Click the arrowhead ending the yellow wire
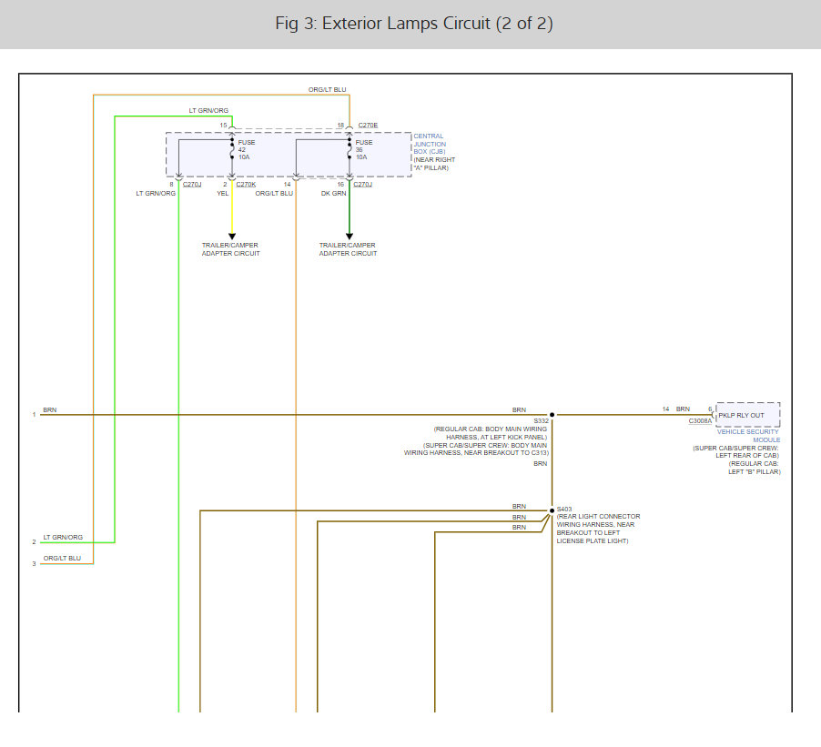 click(232, 237)
